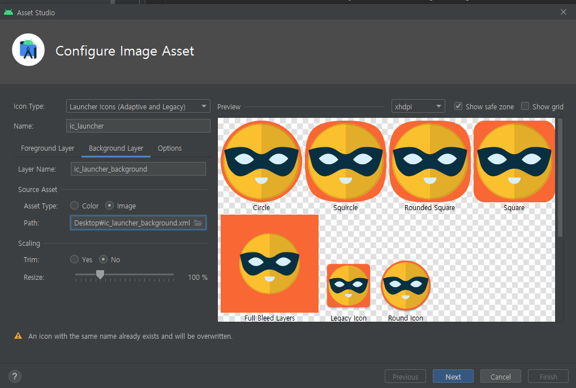Select the Image asset type radio
This screenshot has height=388, width=576.
coord(109,206)
